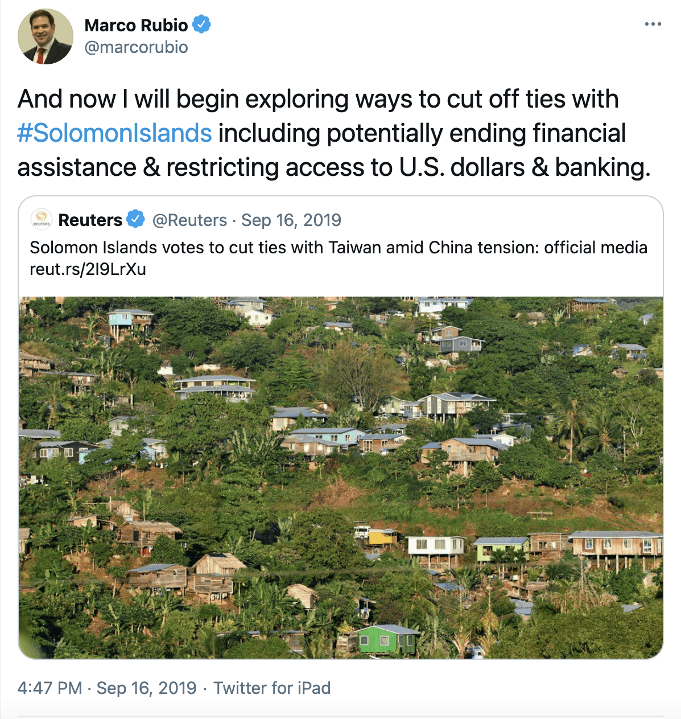Click Marco Rubio's profile avatar
The width and height of the screenshot is (681, 719).
[x=46, y=36]
